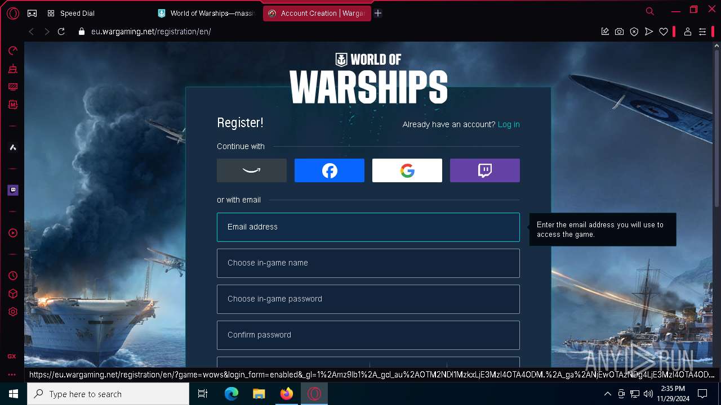Search tabs with magnifier icon

(x=650, y=11)
